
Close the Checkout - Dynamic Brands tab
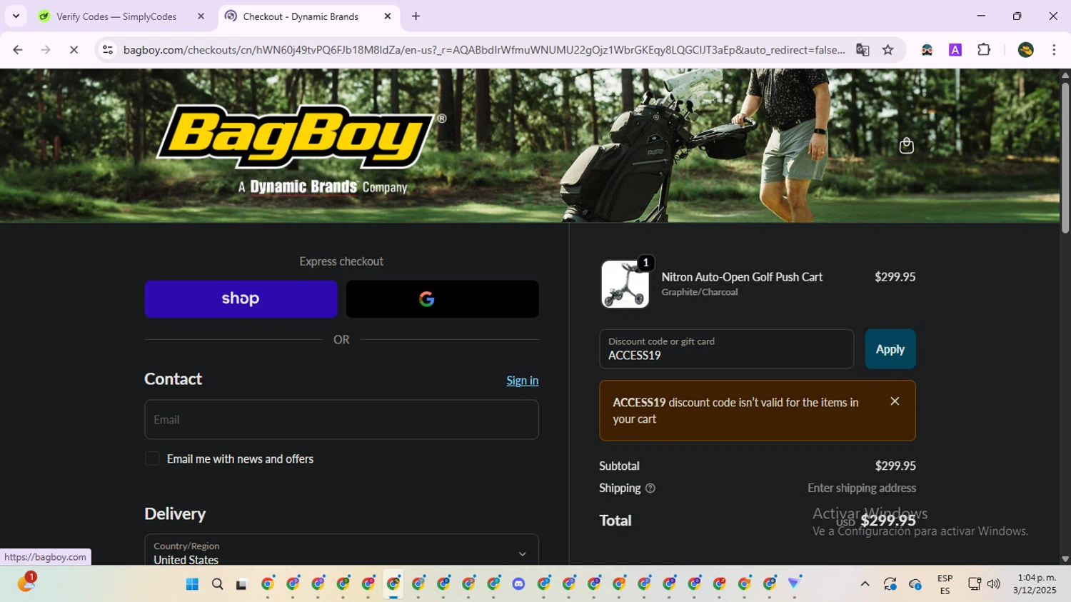(388, 16)
